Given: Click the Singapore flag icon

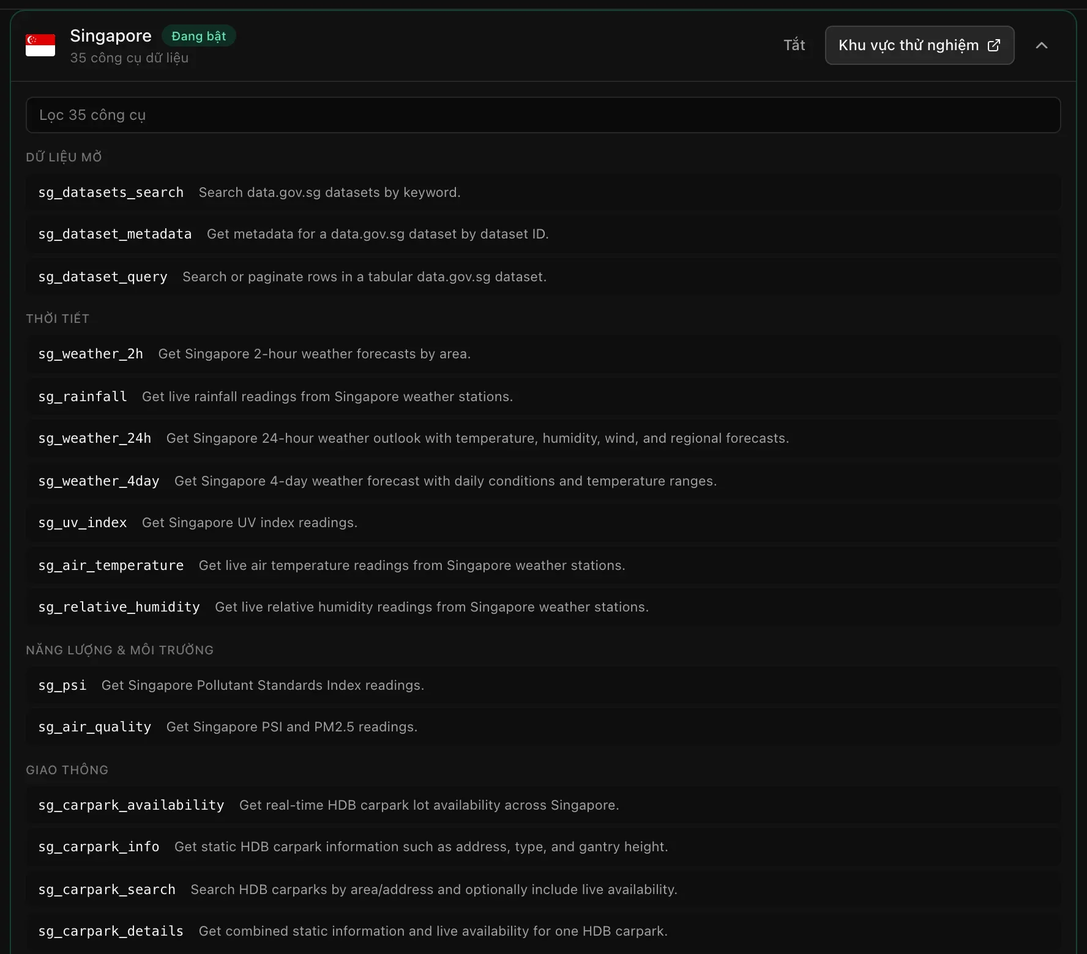Looking at the screenshot, I should pyautogui.click(x=40, y=45).
